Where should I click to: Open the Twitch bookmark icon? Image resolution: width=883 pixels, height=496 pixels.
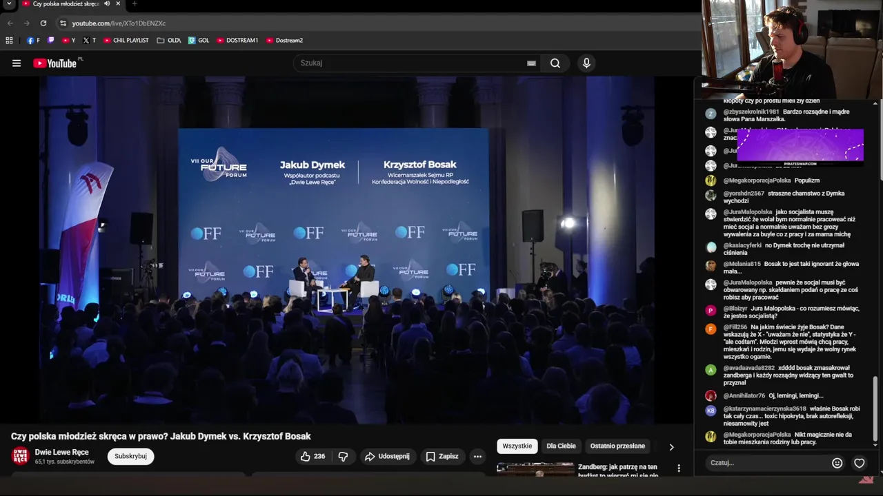(51, 41)
